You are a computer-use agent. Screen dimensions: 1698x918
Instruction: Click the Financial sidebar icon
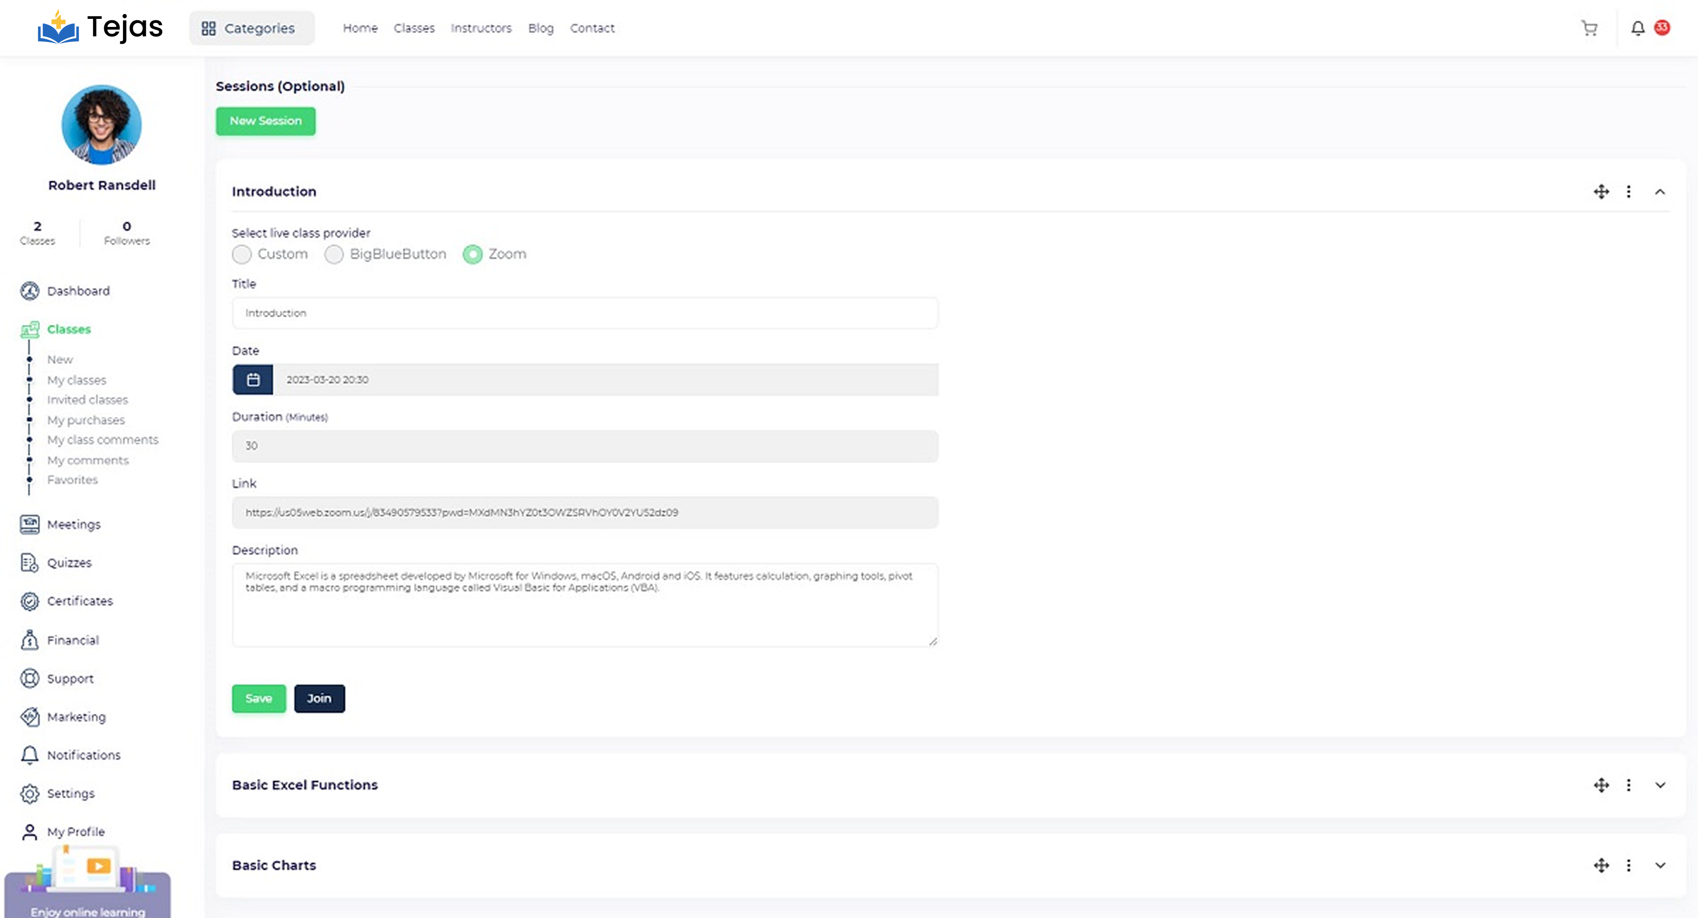pos(30,640)
